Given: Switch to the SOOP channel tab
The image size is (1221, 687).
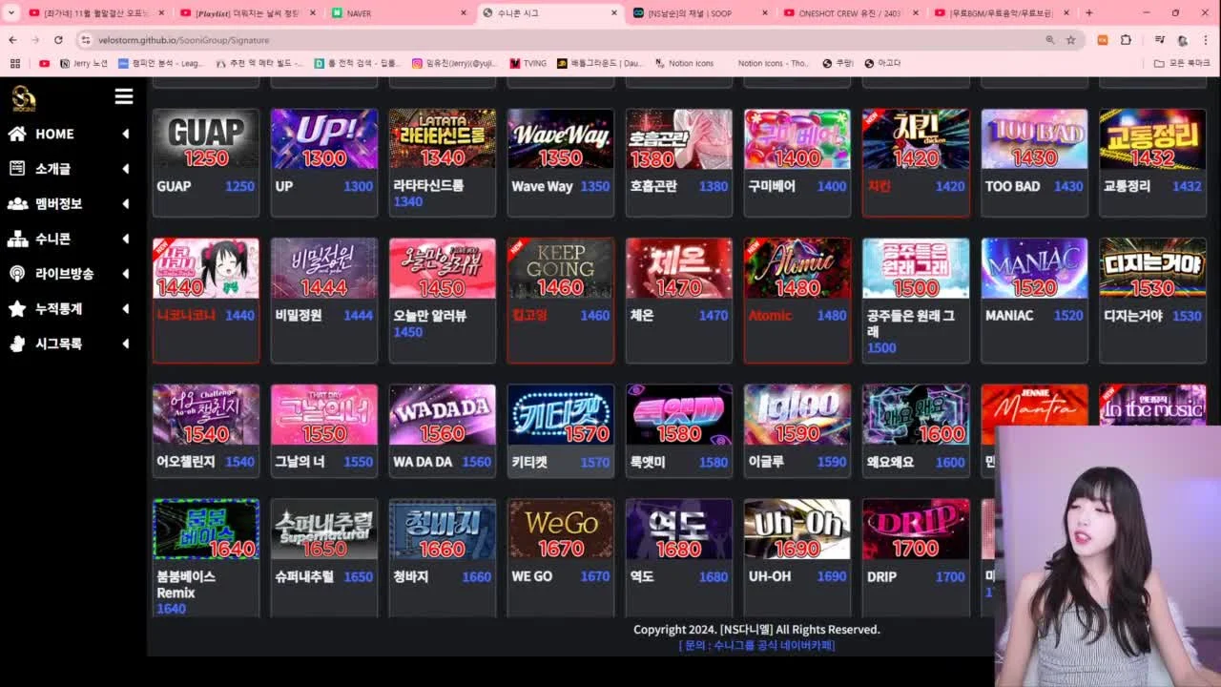Looking at the screenshot, I should pyautogui.click(x=699, y=13).
